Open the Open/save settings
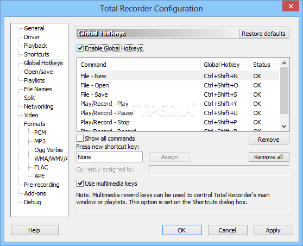 coord(38,72)
